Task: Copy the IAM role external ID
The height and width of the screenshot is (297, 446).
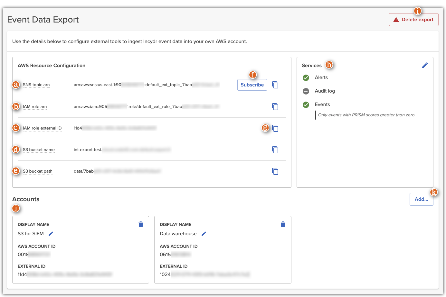Action: click(x=275, y=128)
